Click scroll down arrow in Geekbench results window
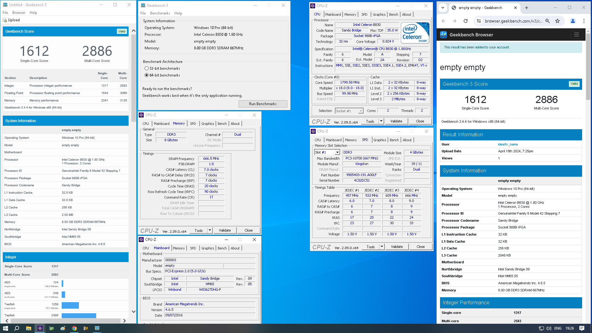Screen dimensions: 592x333 (134, 311)
